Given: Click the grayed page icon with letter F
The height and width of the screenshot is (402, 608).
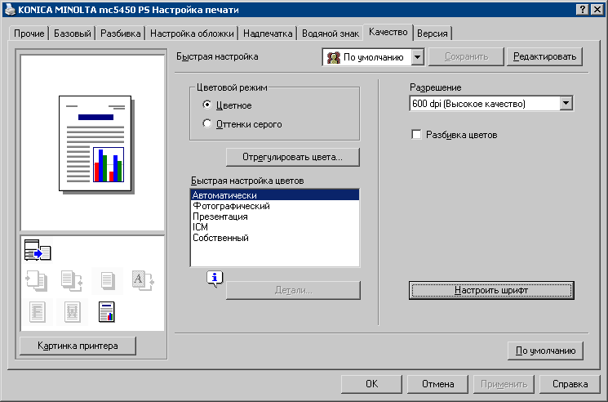Looking at the screenshot, I should (x=38, y=311).
